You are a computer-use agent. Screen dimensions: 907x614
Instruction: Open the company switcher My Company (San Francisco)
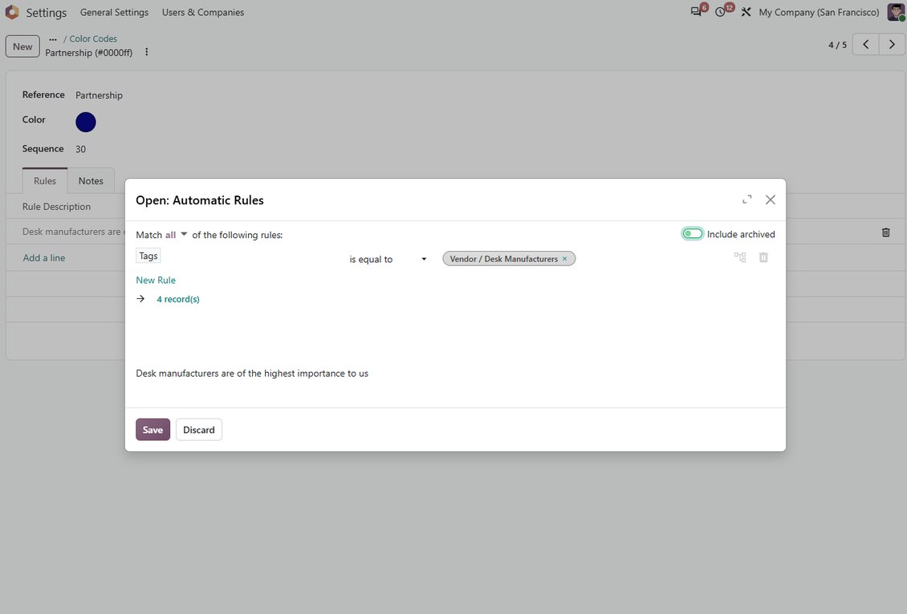coord(819,12)
